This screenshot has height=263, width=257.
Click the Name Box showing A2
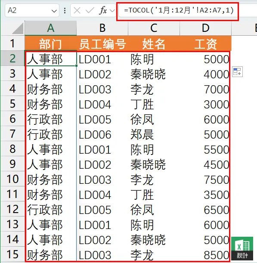pyautogui.click(x=32, y=11)
